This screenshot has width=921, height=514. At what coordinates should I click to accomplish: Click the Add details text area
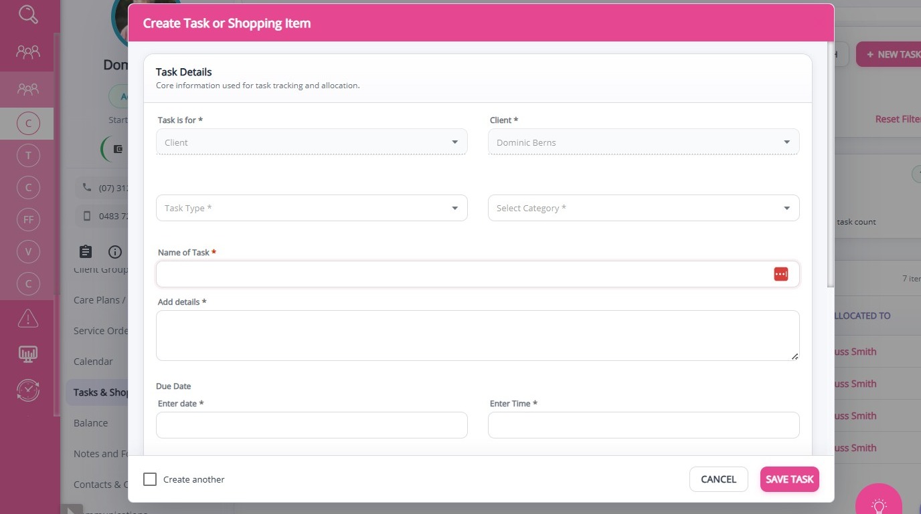coord(478,336)
